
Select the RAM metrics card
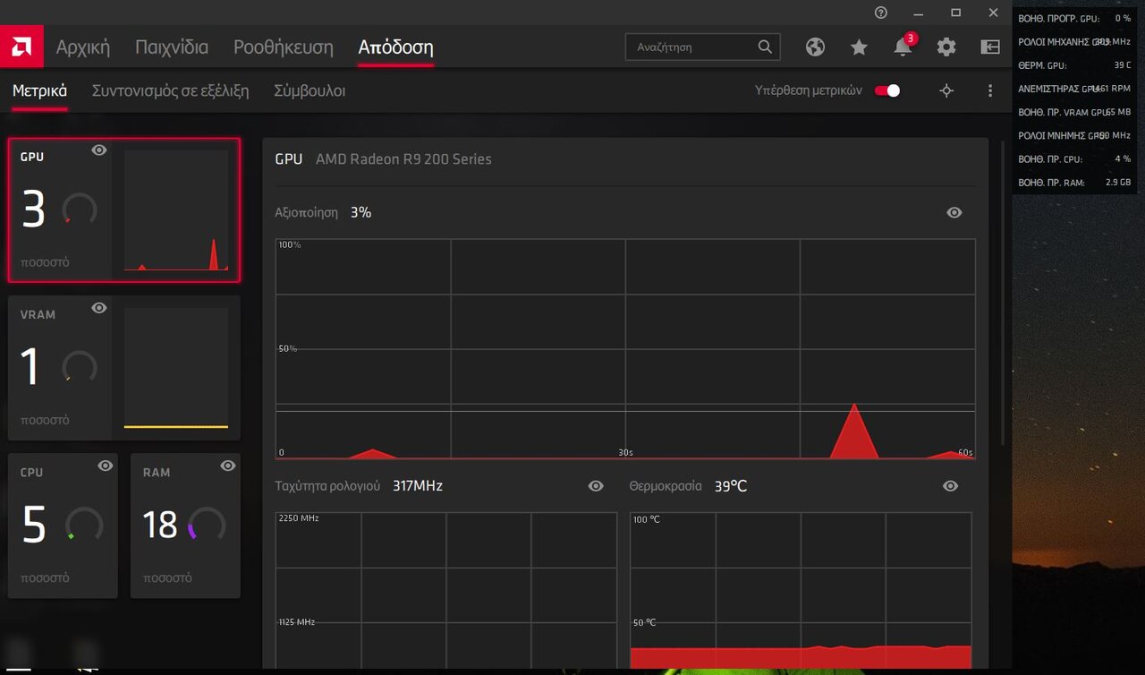pos(185,525)
